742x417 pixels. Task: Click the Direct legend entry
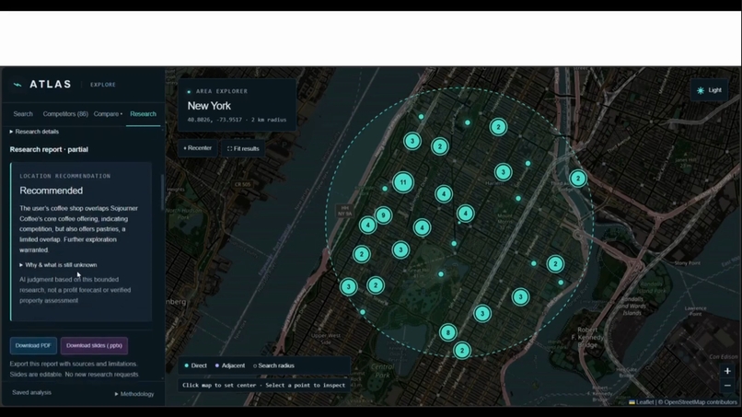(195, 365)
